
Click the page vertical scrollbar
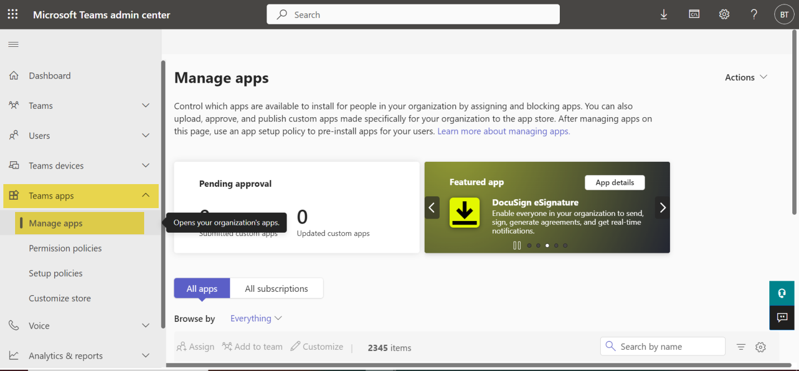coord(795,122)
